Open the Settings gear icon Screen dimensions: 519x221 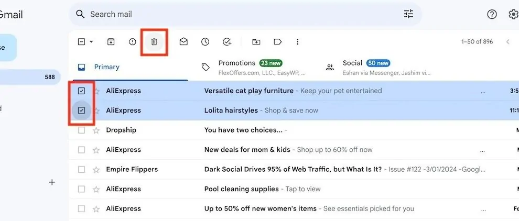(513, 14)
